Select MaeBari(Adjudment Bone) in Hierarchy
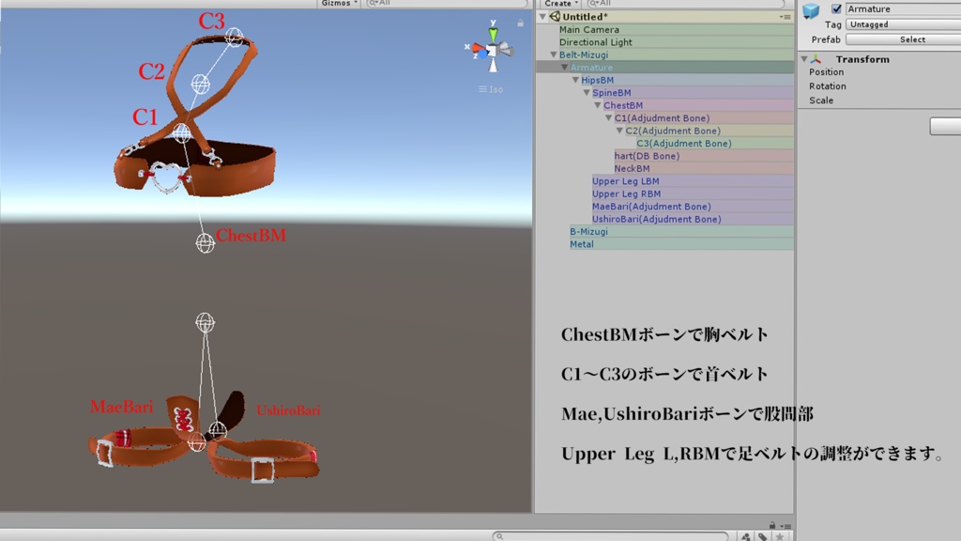The height and width of the screenshot is (541, 961). [651, 207]
